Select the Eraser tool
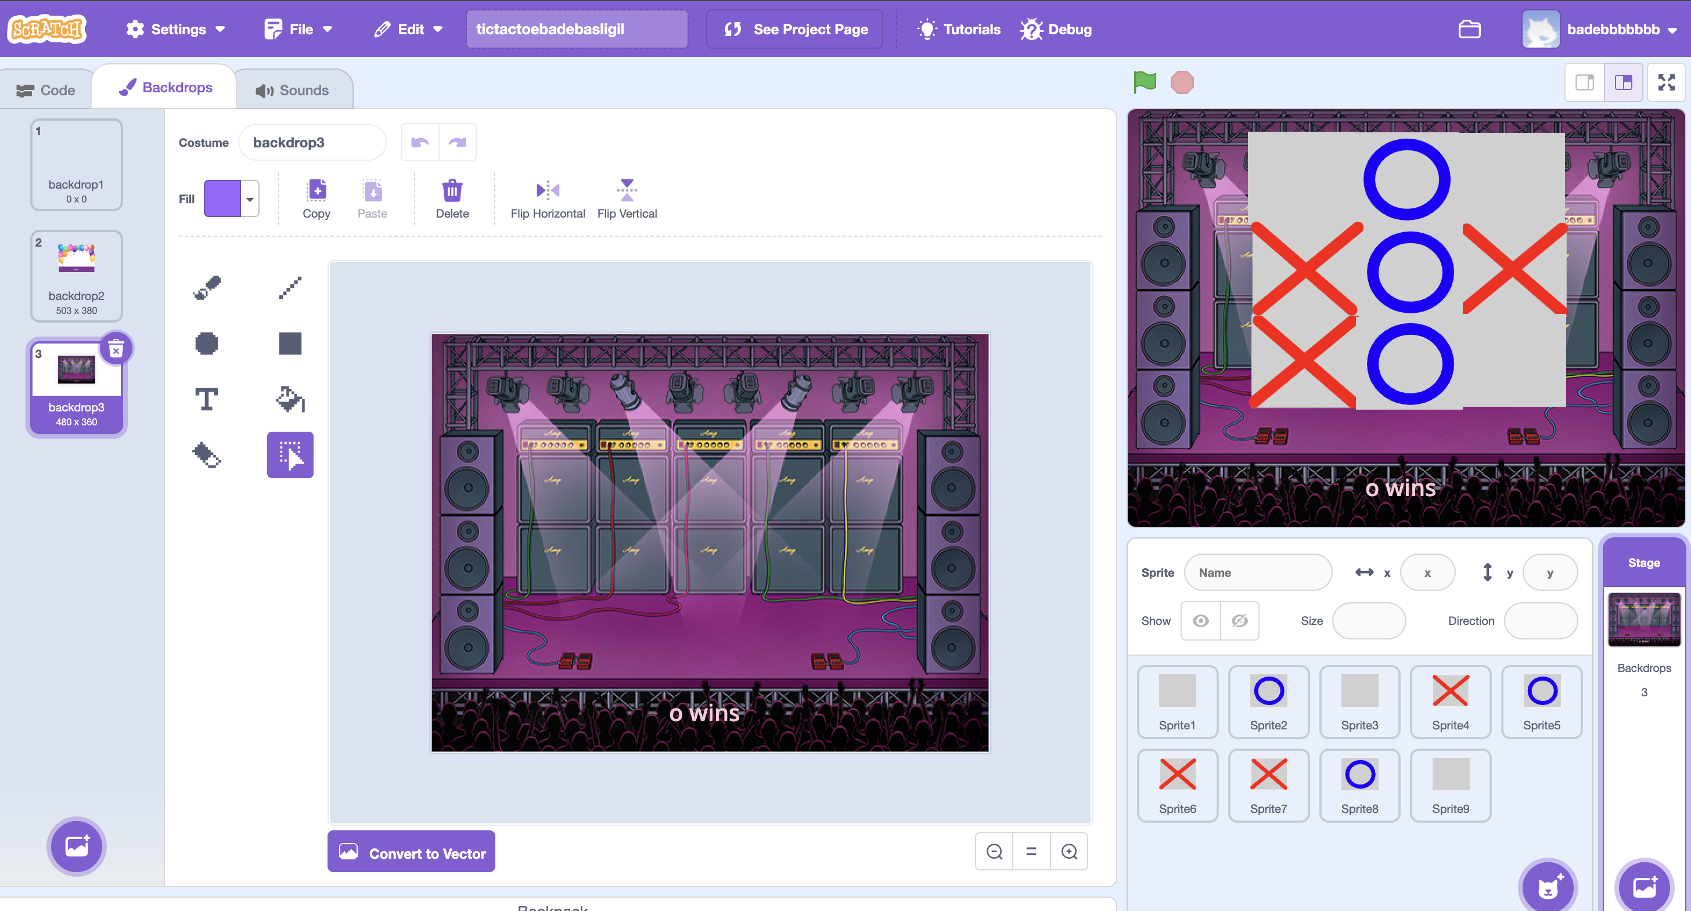This screenshot has width=1691, height=911. pos(207,454)
